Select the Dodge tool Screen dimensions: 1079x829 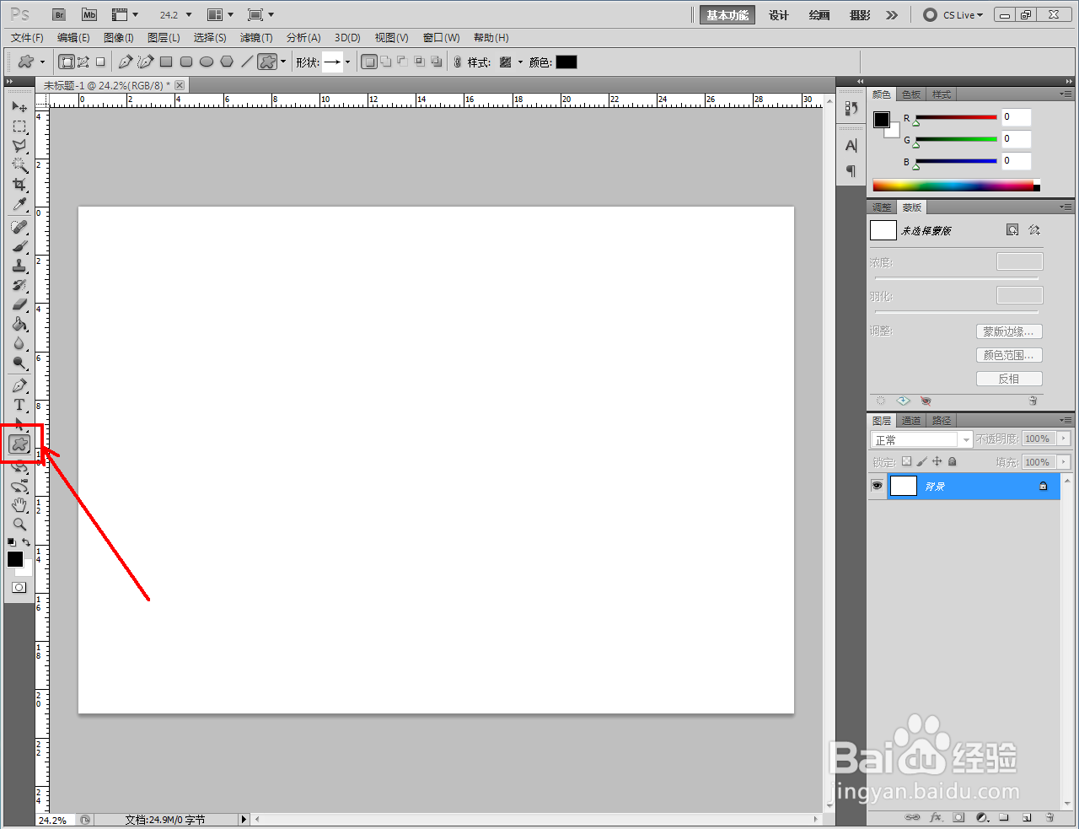tap(19, 363)
